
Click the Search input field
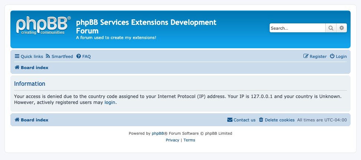pyautogui.click(x=297, y=28)
